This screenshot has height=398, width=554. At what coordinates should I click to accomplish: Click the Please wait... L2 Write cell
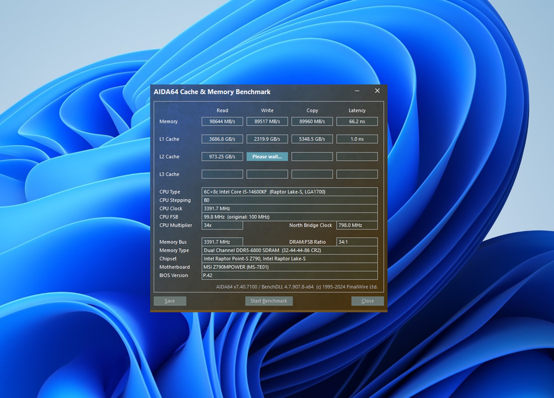coord(267,156)
